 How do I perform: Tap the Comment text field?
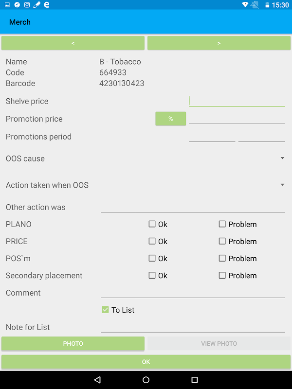[192, 292]
